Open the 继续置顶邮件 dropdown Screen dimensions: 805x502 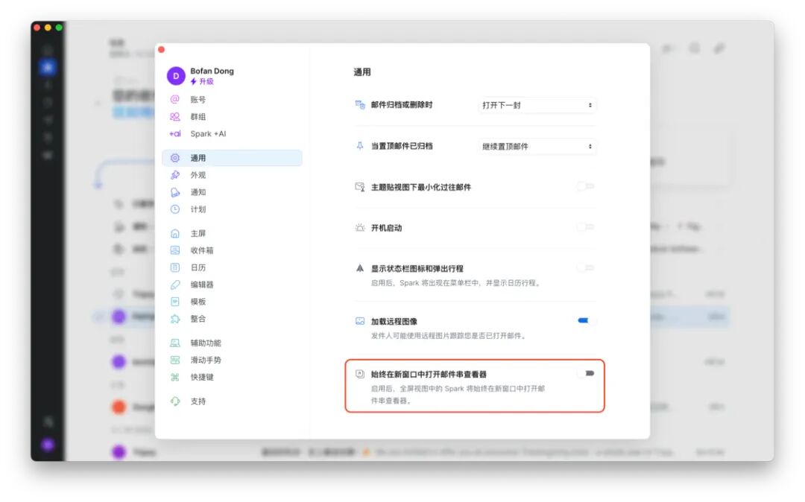(x=537, y=147)
